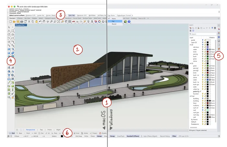Viewport: 227px width, 147px height.
Task: Click the Delete layer X icon
Action: tap(196, 28)
